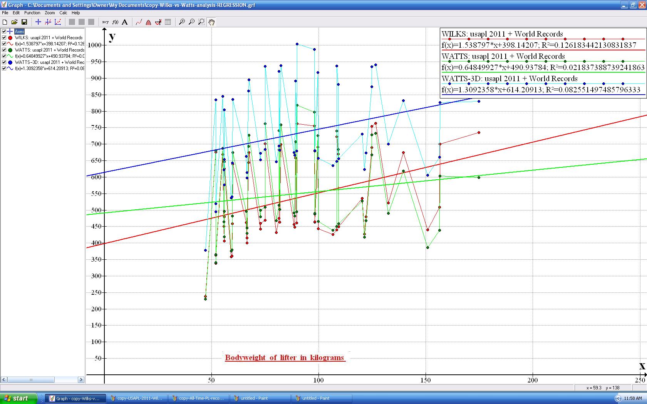Switch to 'copy-USAPL-2011-Wil...' taskbar window
Screen dimensions: 647x404
137,398
